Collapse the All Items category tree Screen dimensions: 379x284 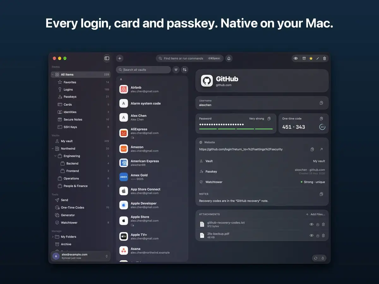(x=53, y=75)
